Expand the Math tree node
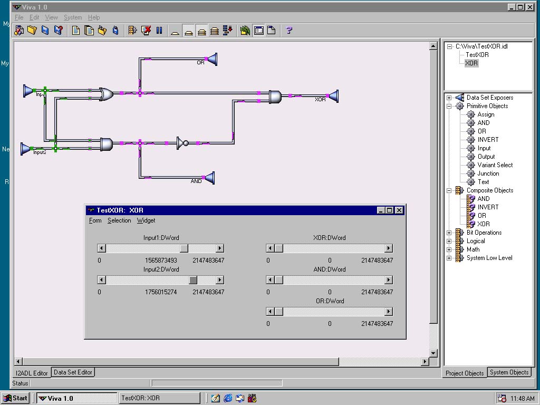 (x=449, y=249)
